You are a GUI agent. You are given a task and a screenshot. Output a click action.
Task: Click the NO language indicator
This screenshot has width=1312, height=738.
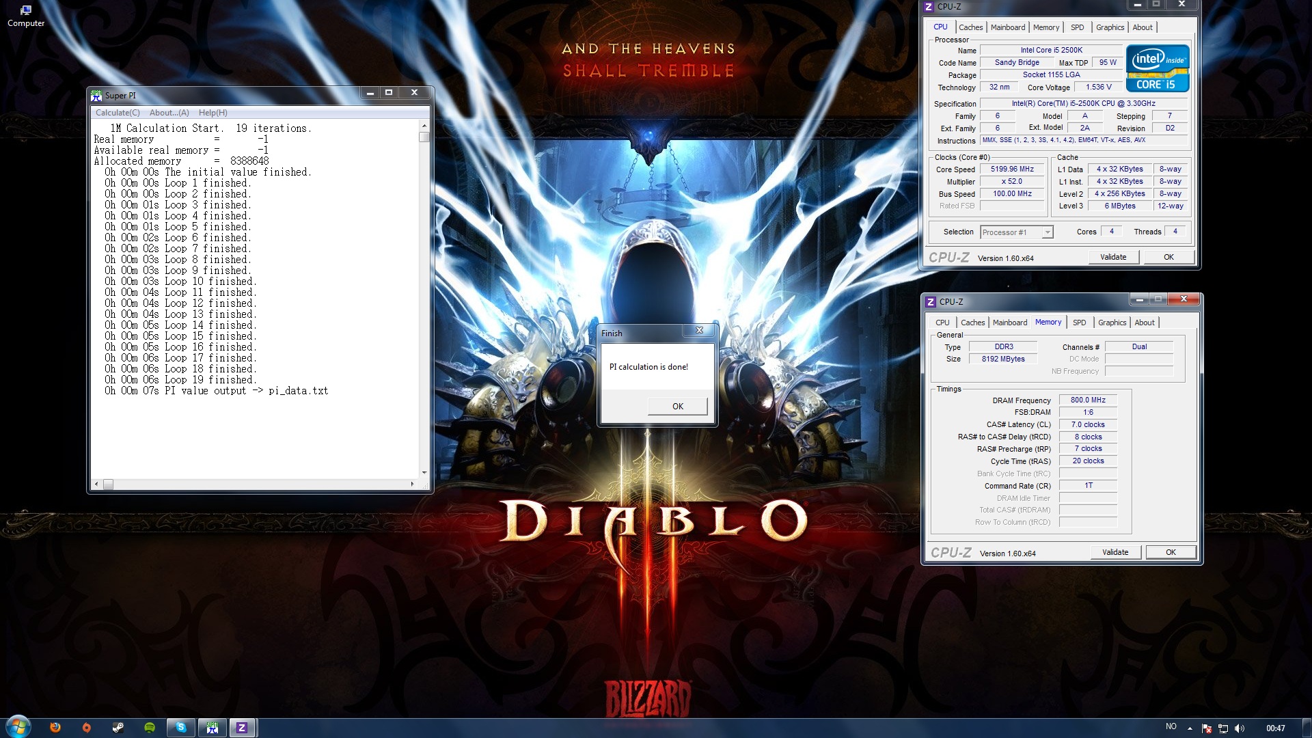1171,726
